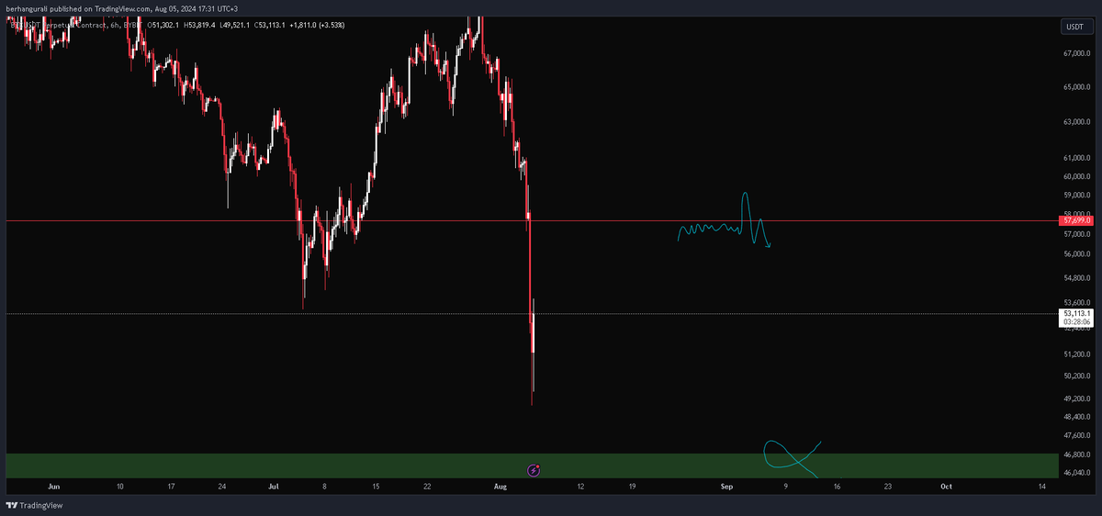Click the 56,000.0 price scale label
This screenshot has height=516, width=1102.
pyautogui.click(x=1076, y=254)
